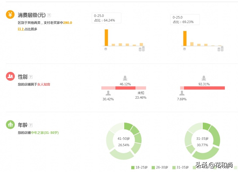Click the male silhouette above 30.42%
The image size is (238, 173).
[x=108, y=93]
